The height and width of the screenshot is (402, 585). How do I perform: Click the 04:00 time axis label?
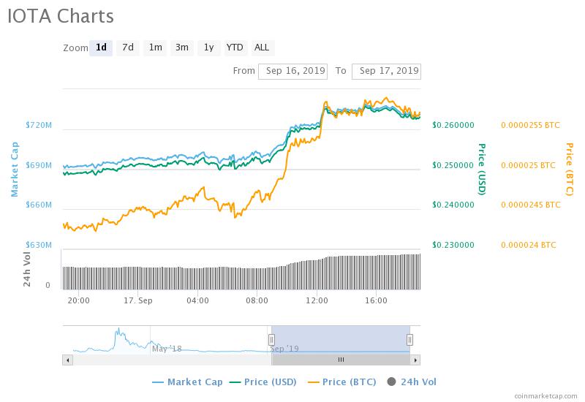pyautogui.click(x=197, y=300)
